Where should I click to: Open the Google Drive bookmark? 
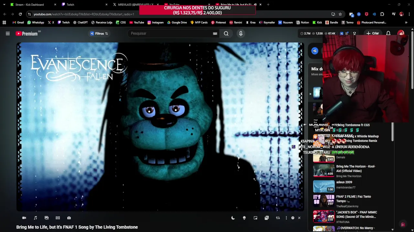click(177, 23)
